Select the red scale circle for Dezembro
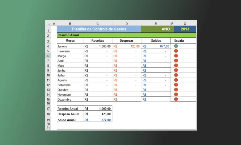This screenshot has width=241, height=145. [176, 99]
